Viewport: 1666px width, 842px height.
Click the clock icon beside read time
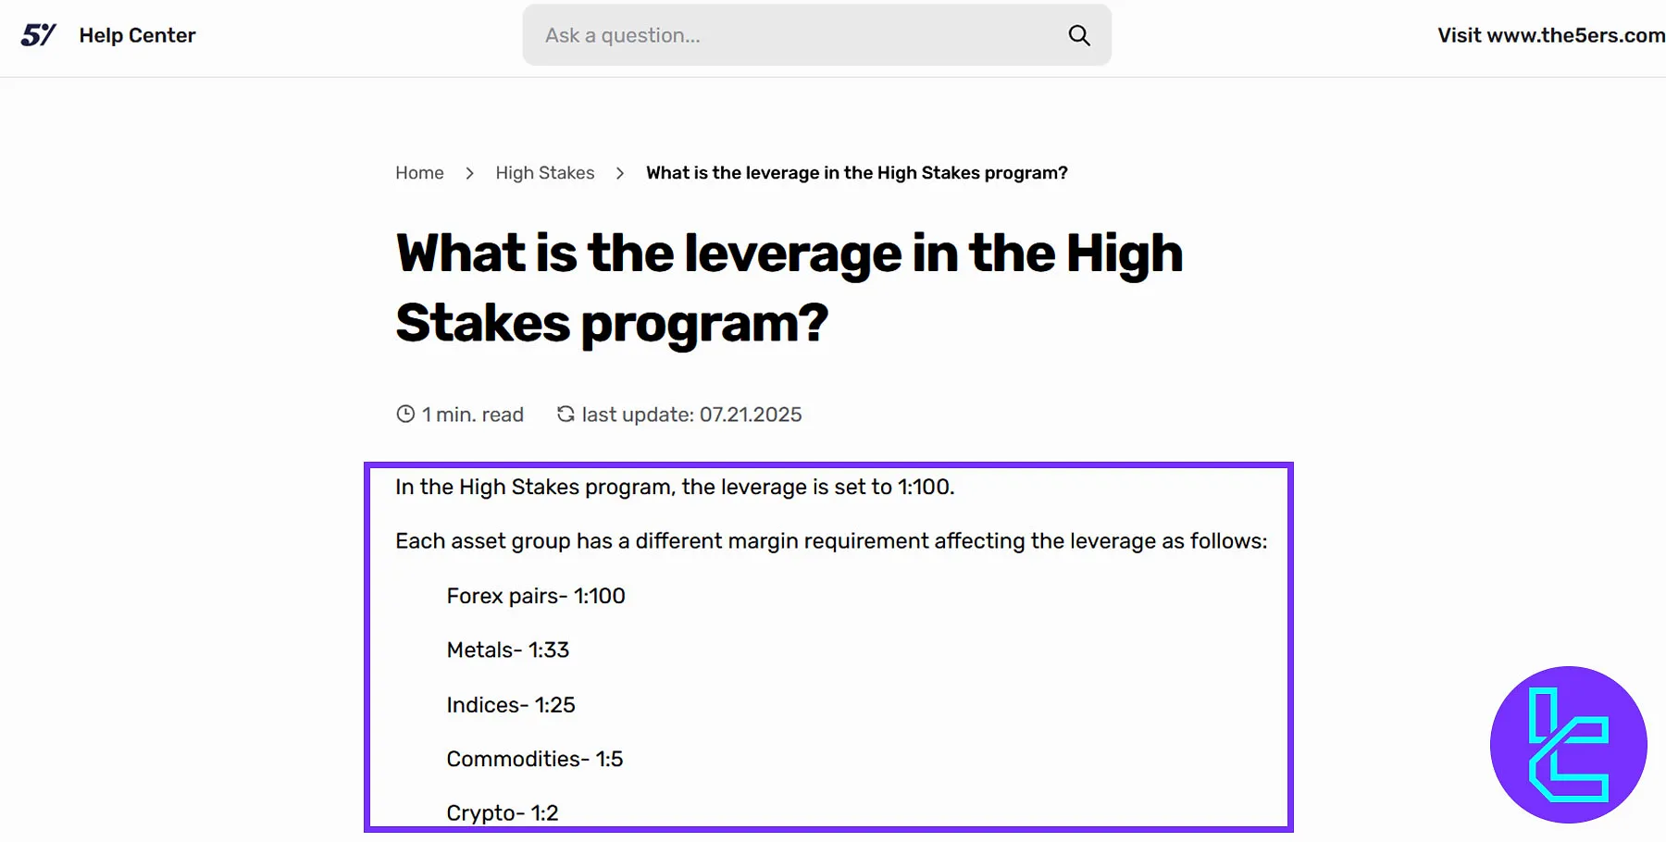[405, 415]
